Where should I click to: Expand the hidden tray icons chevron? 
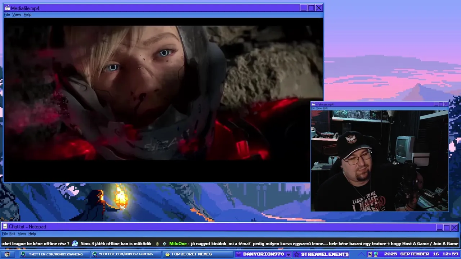(361, 254)
